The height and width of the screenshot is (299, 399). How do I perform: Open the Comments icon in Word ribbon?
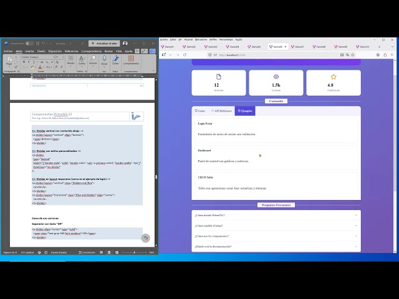click(137, 51)
